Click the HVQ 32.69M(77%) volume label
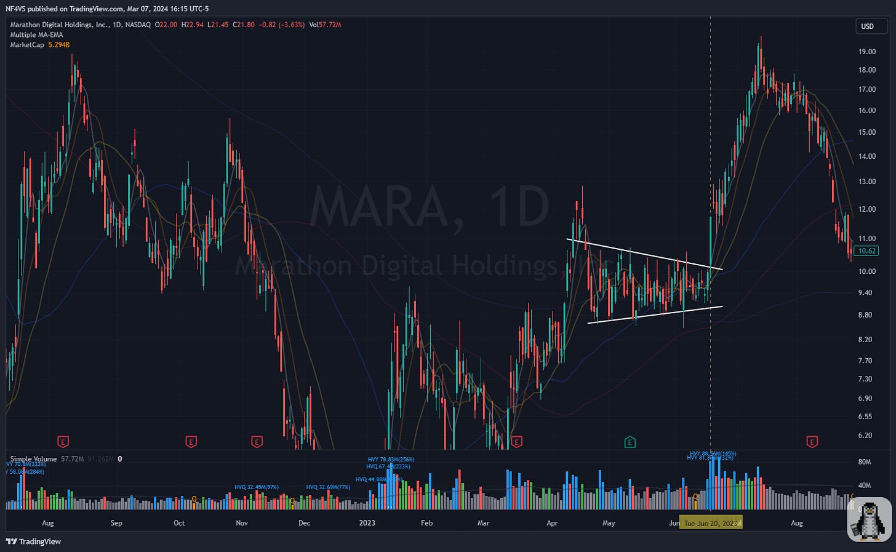The height and width of the screenshot is (552, 896). tap(329, 487)
